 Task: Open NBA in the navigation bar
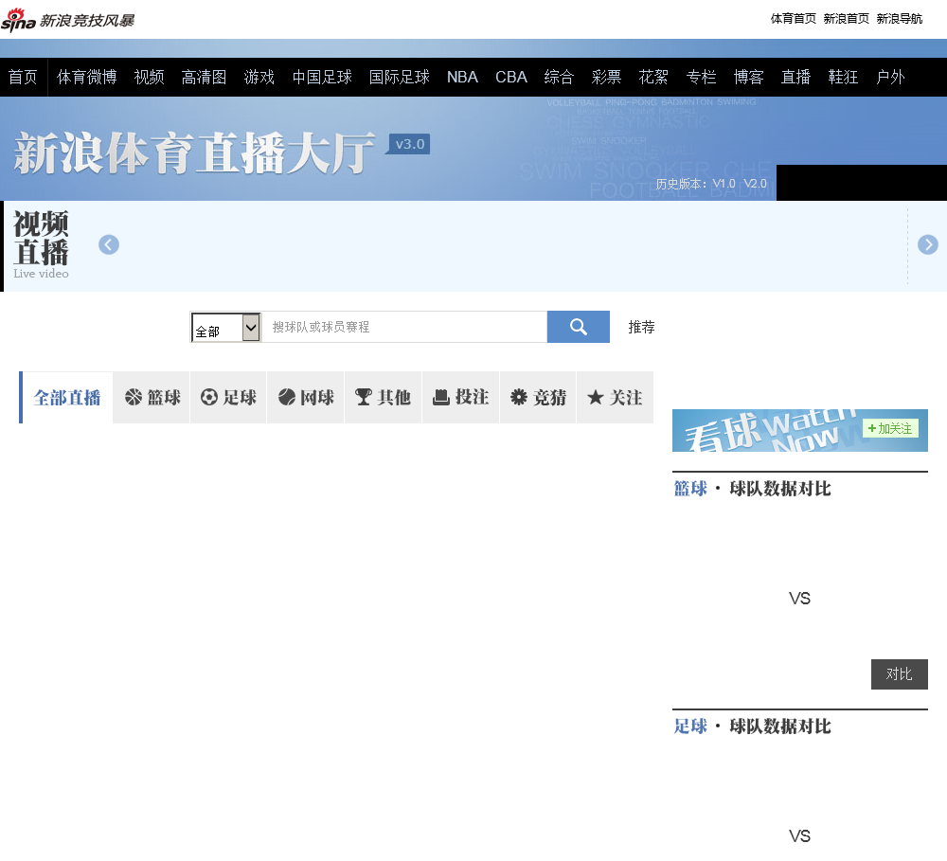463,78
